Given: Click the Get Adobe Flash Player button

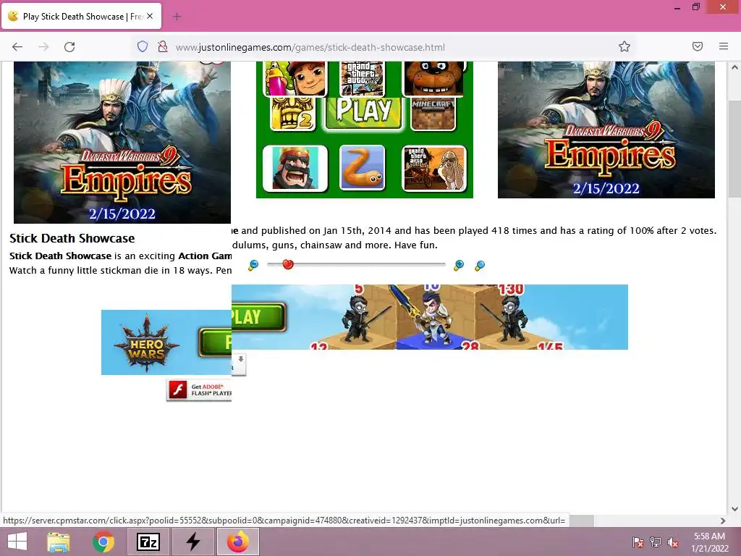Looking at the screenshot, I should point(199,390).
